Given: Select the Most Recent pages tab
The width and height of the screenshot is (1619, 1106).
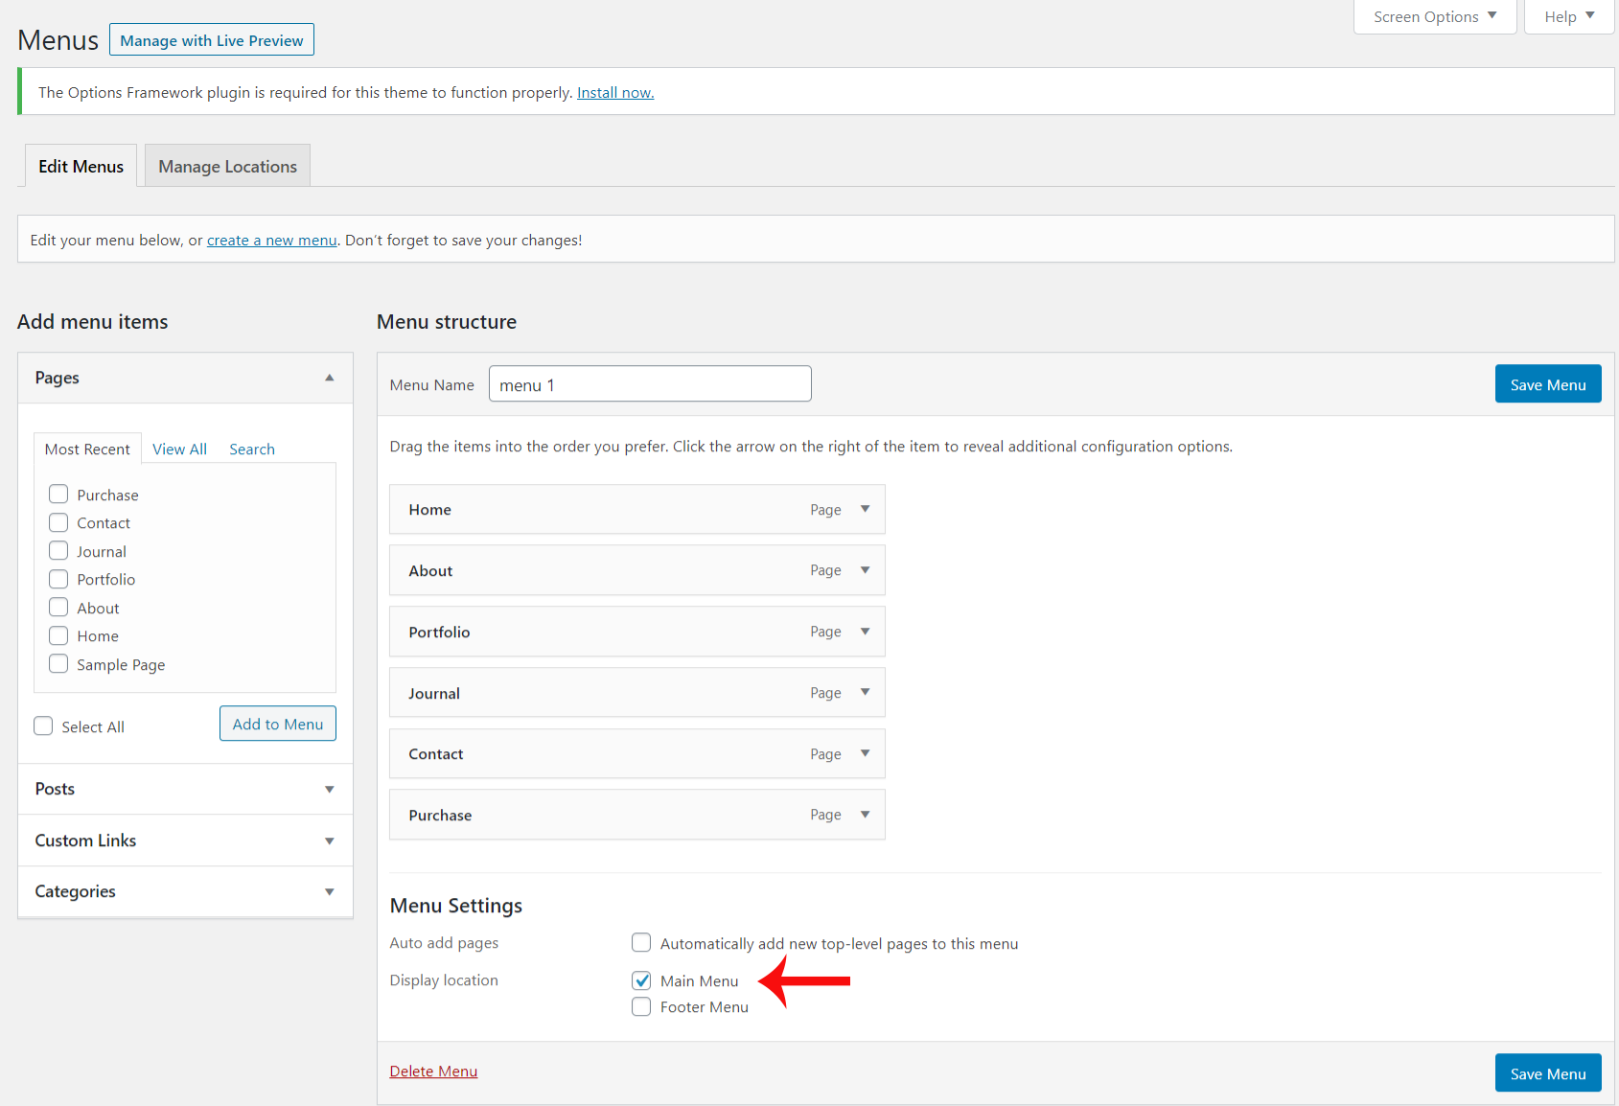Looking at the screenshot, I should (87, 449).
